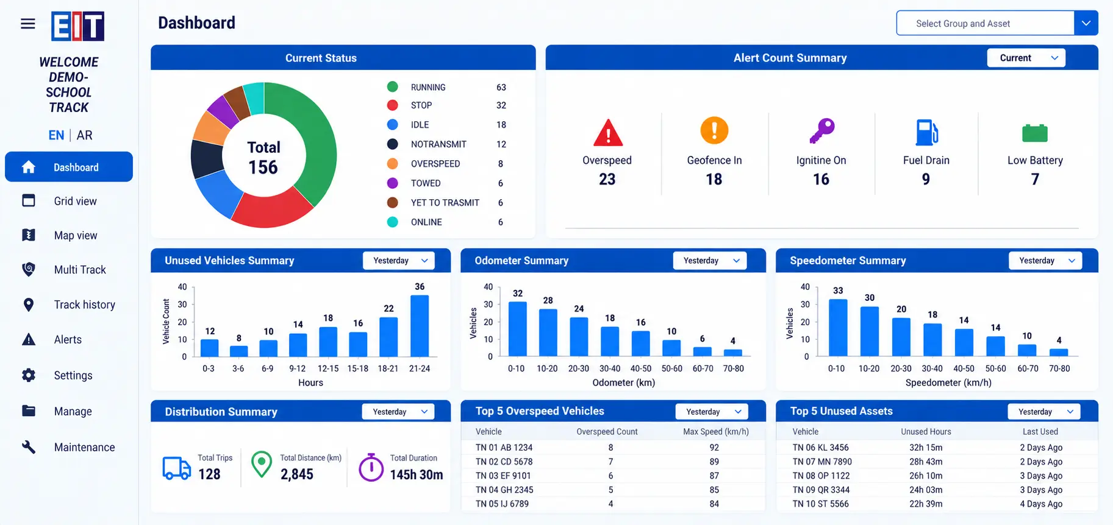Click the EIT logo
The height and width of the screenshot is (525, 1113).
(x=77, y=26)
